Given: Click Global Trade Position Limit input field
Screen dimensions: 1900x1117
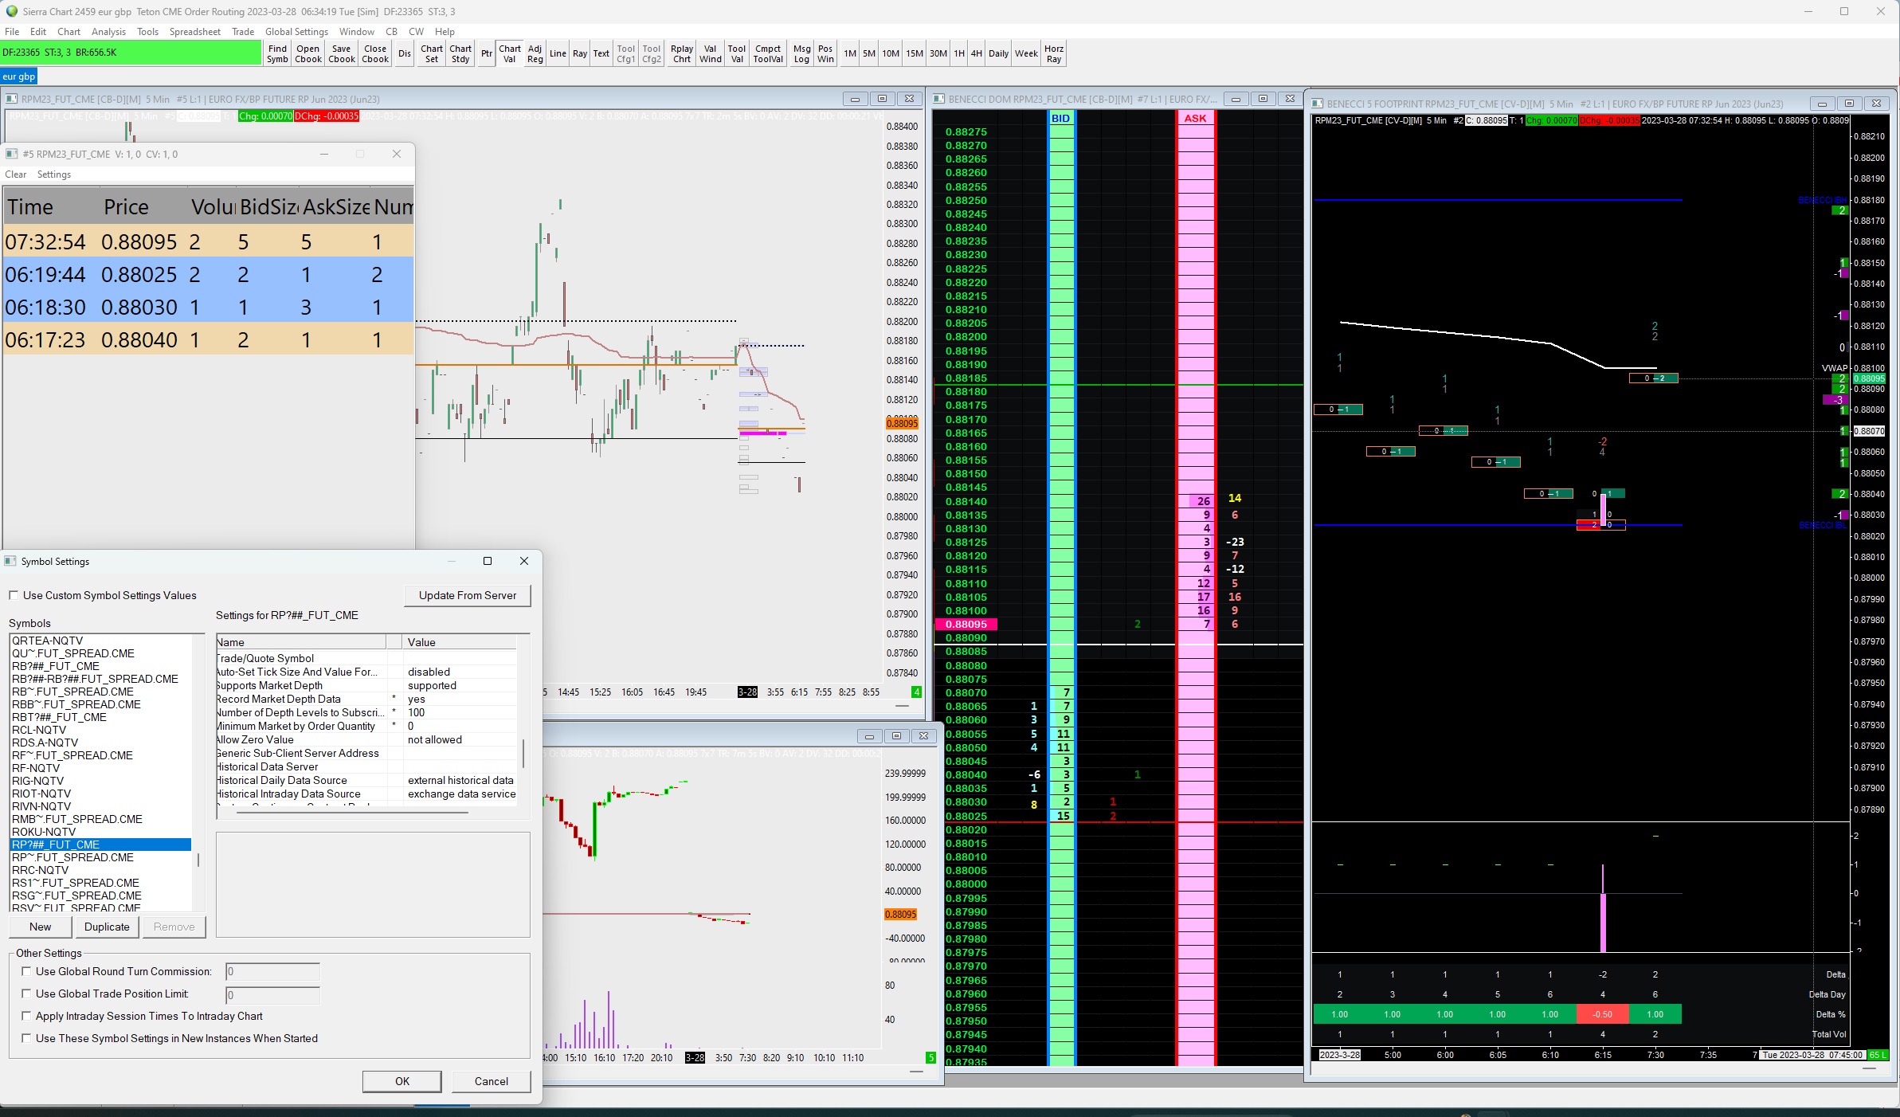Looking at the screenshot, I should click(272, 994).
